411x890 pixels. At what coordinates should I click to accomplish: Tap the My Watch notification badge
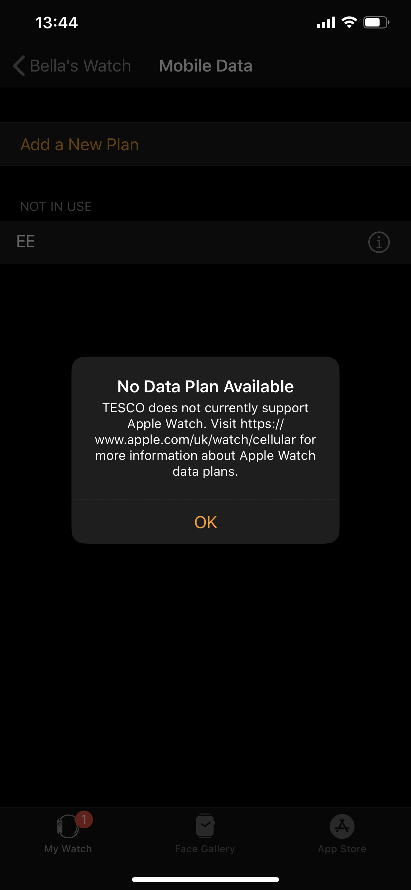click(x=84, y=819)
